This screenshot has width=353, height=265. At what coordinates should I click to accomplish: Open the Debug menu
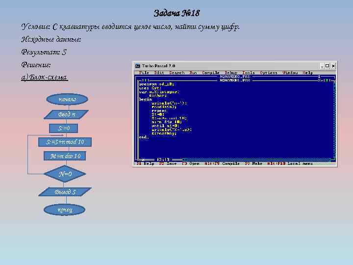[231, 73]
